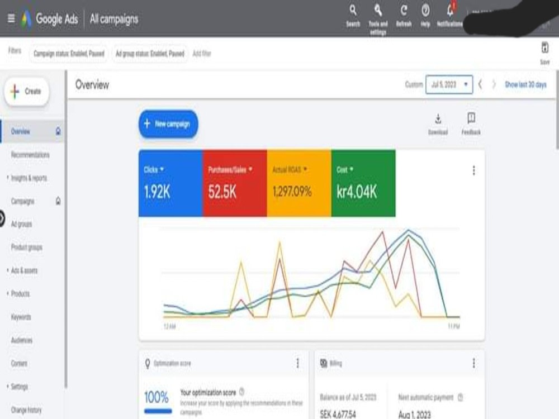Open Recommendations in the sidebar
Screen dimensions: 559x419
point(30,155)
